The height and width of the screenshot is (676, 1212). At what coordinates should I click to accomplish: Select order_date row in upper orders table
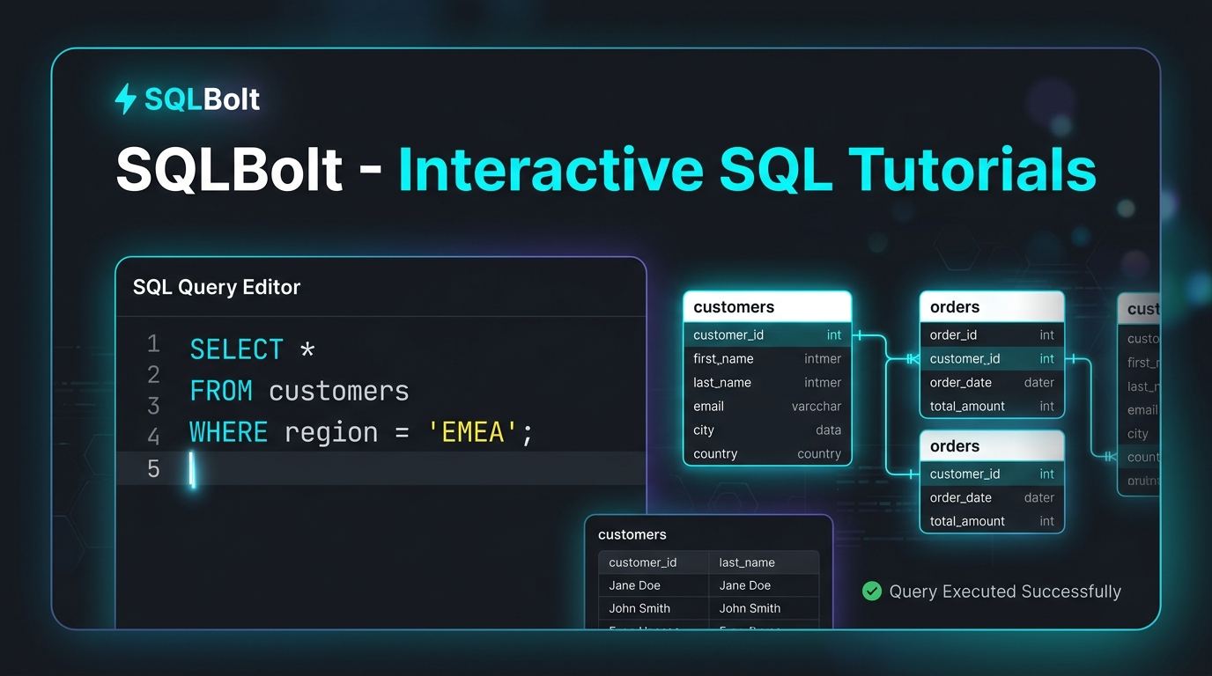tap(992, 382)
